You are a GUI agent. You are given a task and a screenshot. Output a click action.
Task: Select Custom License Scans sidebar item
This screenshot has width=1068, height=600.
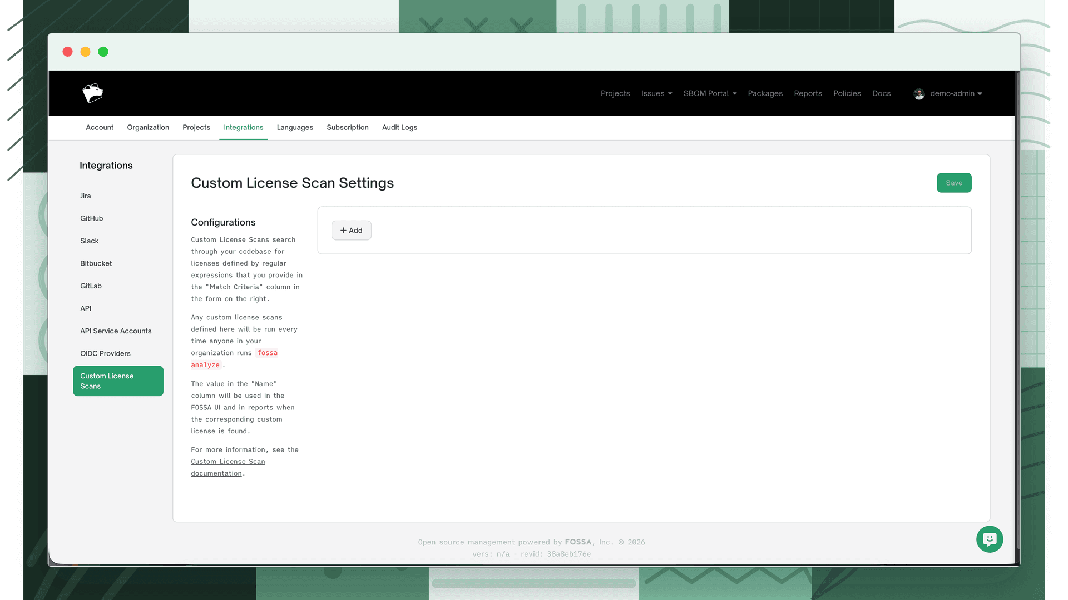pyautogui.click(x=118, y=381)
